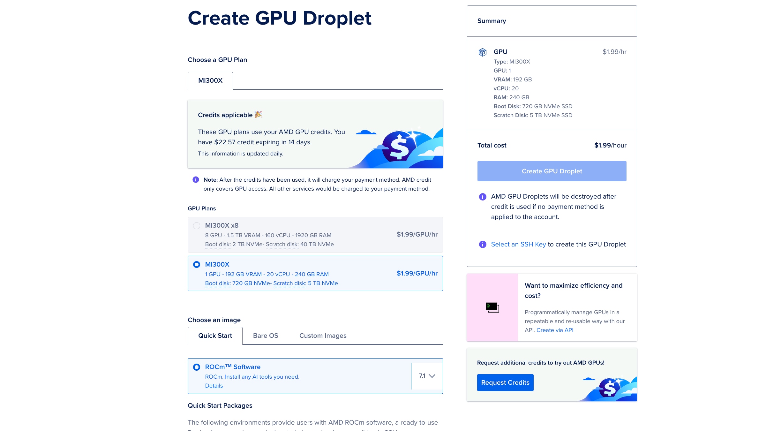Switch to the Bare OS image tab
This screenshot has width=766, height=431.
click(x=266, y=336)
